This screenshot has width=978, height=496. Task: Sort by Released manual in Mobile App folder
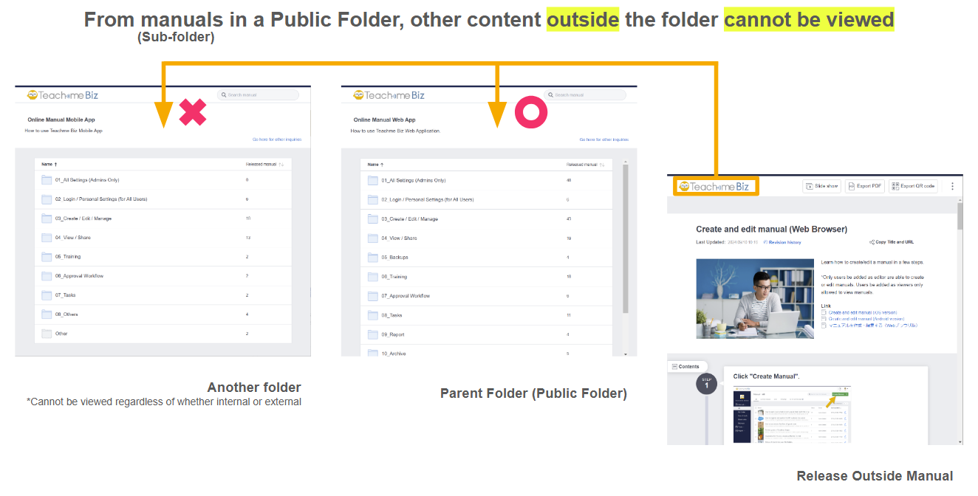click(264, 165)
